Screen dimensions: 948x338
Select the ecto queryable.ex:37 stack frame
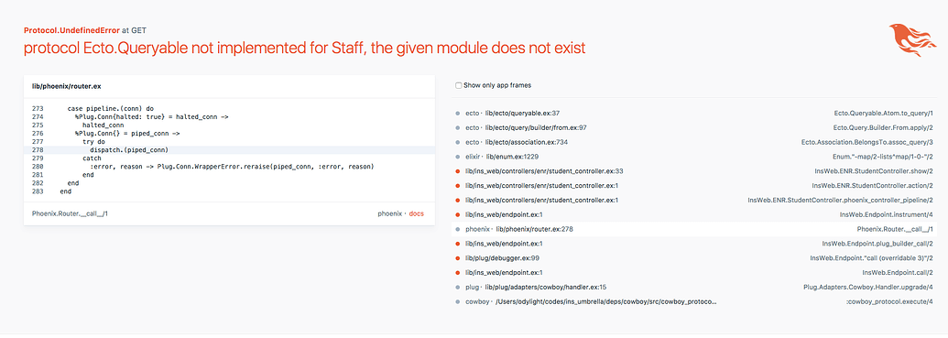693,113
